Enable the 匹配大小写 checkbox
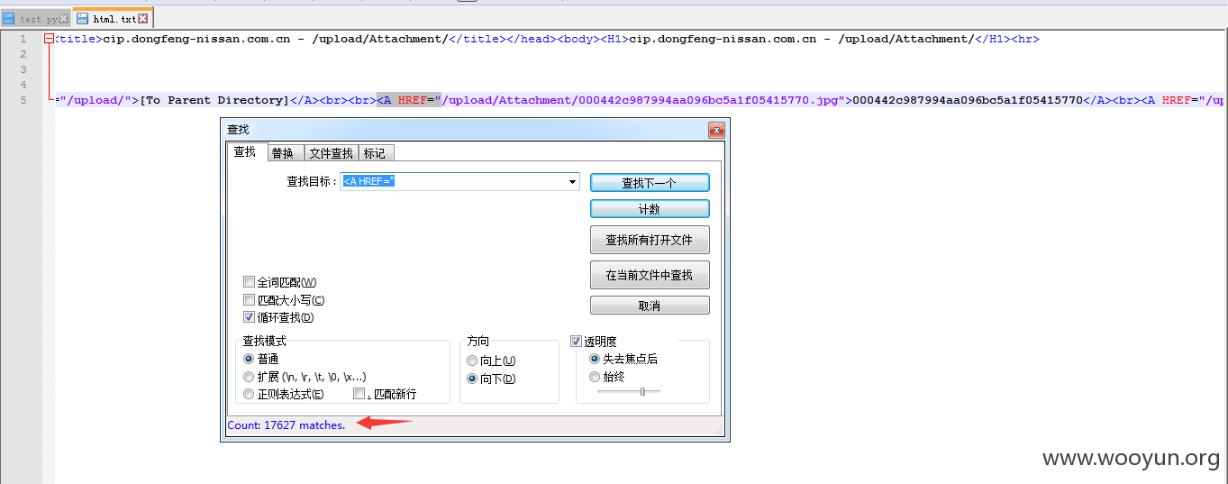This screenshot has width=1228, height=484. 250,300
